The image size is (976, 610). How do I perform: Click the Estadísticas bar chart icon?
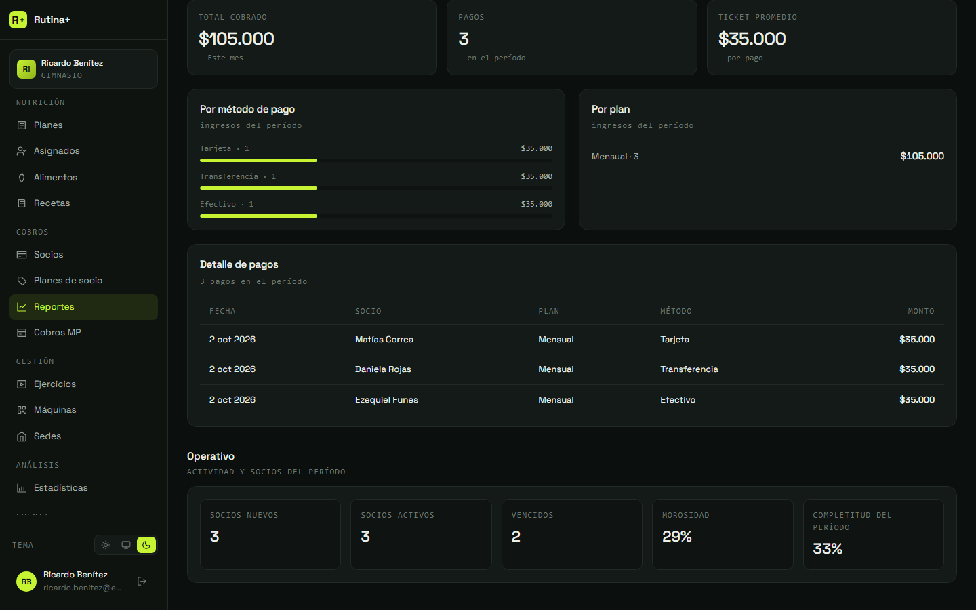coord(22,488)
